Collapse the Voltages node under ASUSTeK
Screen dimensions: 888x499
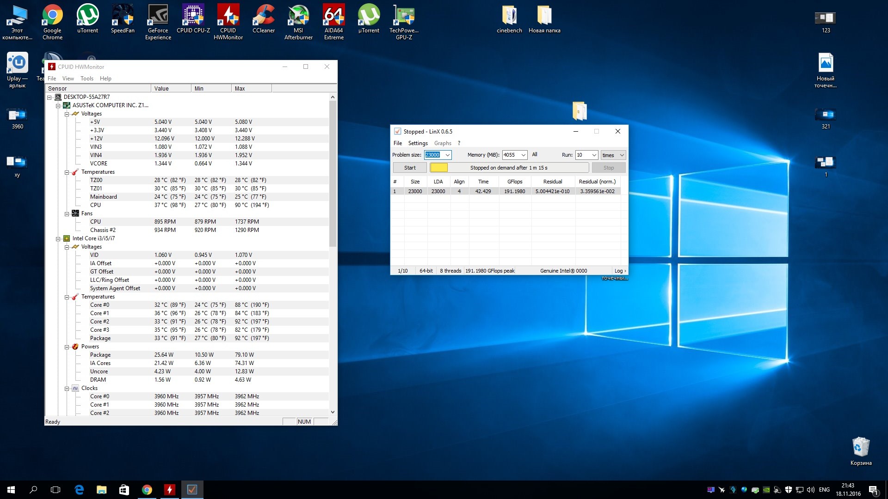(67, 114)
